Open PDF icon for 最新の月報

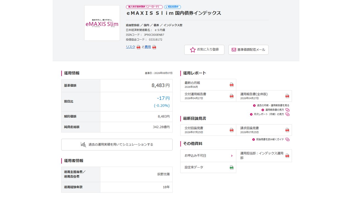[x=232, y=85]
